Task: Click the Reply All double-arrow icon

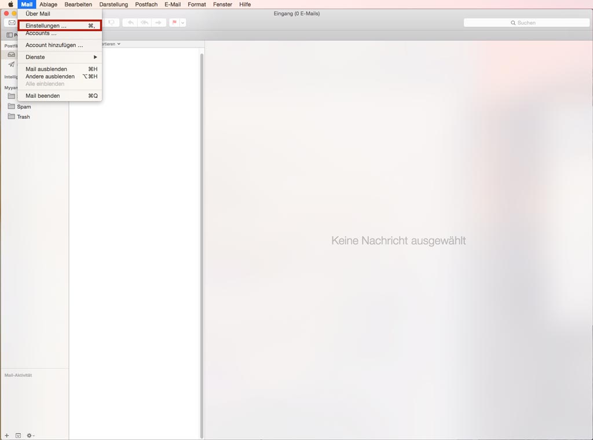Action: pos(144,23)
